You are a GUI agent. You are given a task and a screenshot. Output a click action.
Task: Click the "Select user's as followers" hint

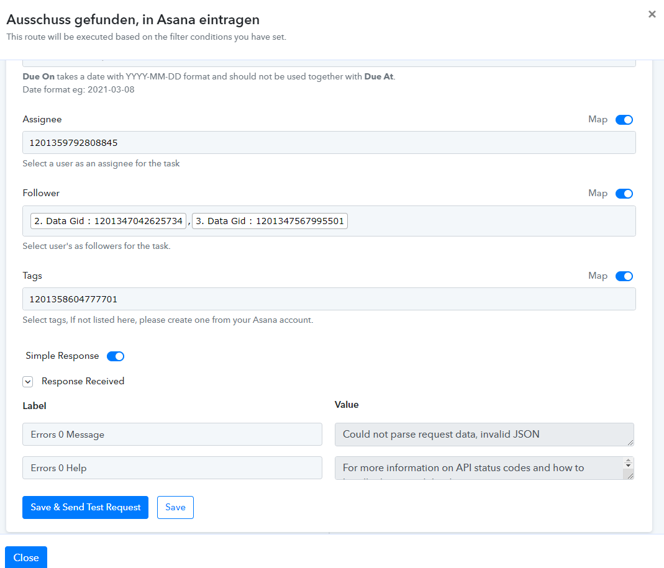(x=96, y=246)
